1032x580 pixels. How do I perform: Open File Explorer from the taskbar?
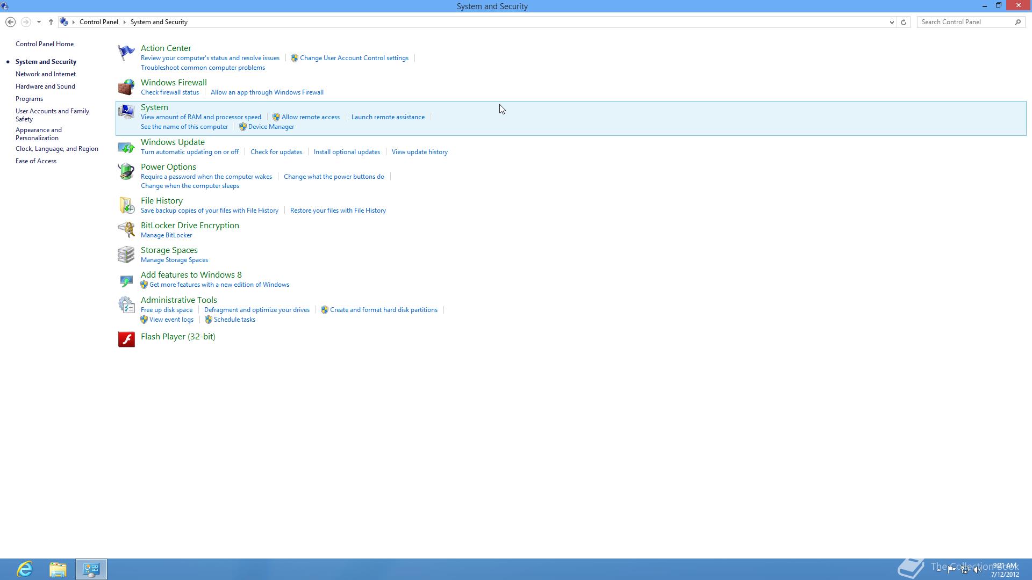pos(58,569)
